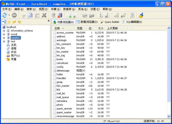The image size is (172, 124).
Task: Switch to Query Builder tab
Action: pyautogui.click(x=110, y=22)
